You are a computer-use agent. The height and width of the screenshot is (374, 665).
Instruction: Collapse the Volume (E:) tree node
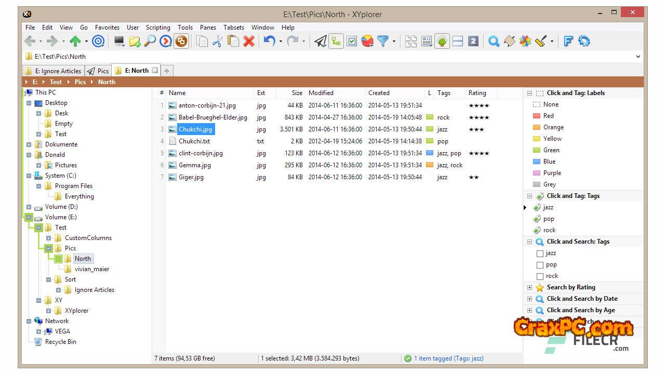click(29, 217)
